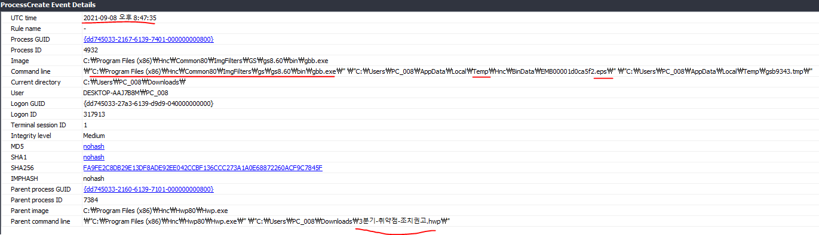Image resolution: width=819 pixels, height=235 pixels.
Task: Open the SHA256 hash link
Action: coord(203,168)
